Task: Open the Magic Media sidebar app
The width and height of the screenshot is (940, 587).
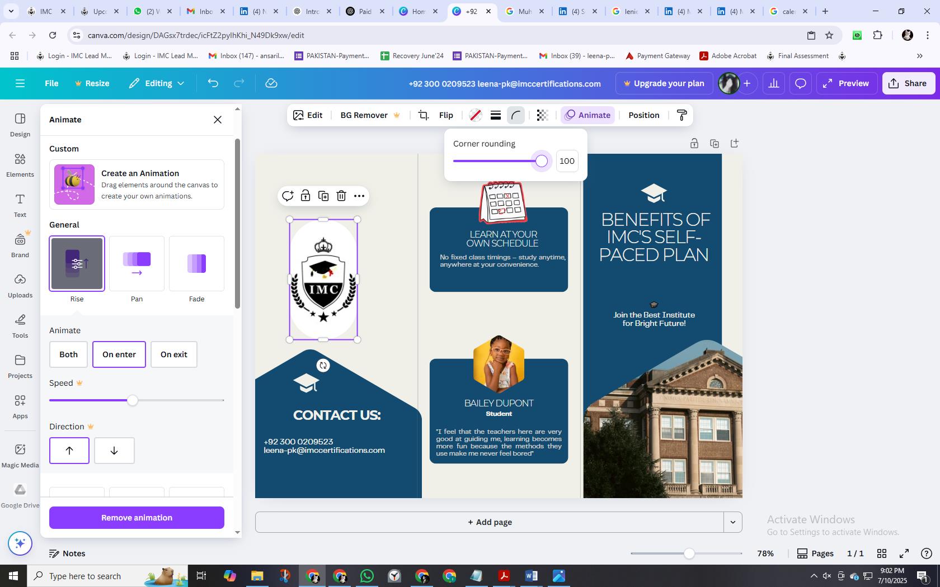Action: point(20,456)
